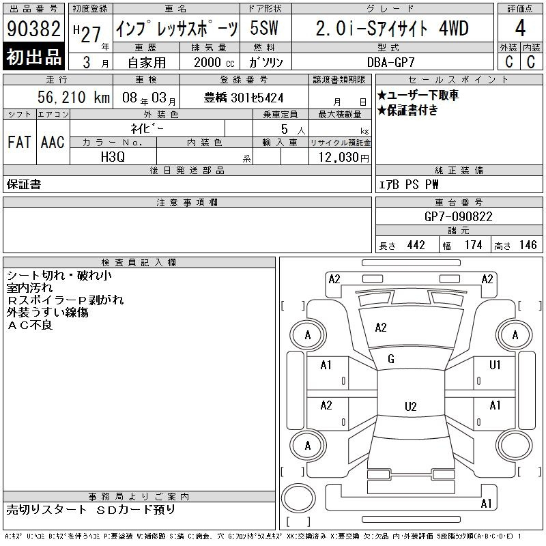Select lot number 90382

[33, 28]
